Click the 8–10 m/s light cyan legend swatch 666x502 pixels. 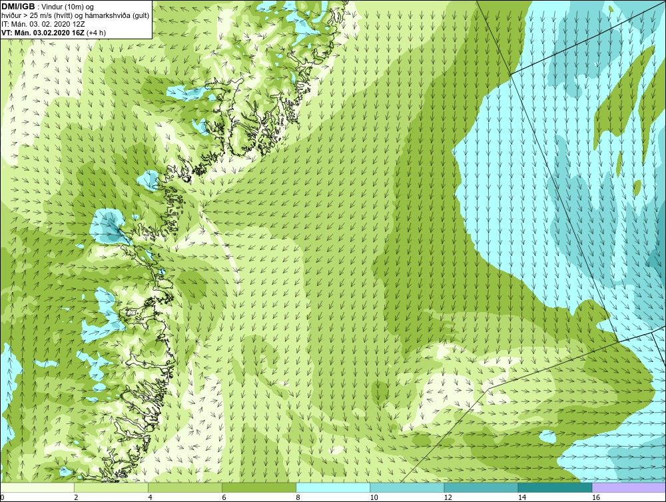(x=333, y=487)
